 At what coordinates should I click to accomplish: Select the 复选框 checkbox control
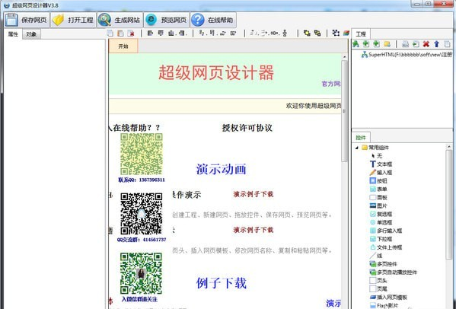click(381, 214)
